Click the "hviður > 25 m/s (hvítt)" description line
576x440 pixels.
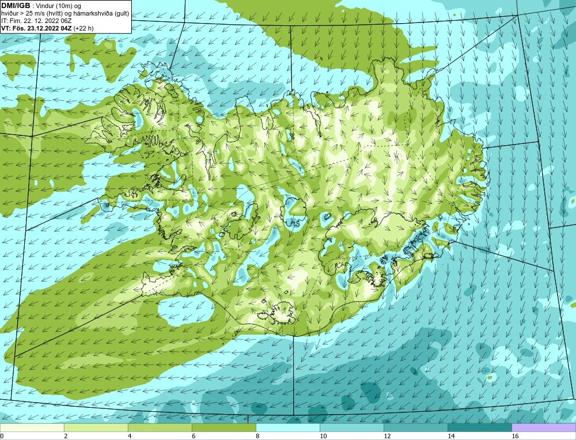tap(65, 14)
